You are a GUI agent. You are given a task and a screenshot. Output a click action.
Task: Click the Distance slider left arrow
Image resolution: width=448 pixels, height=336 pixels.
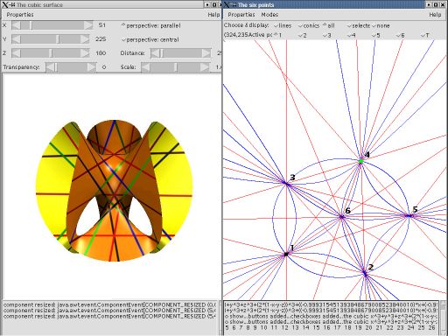pyautogui.click(x=155, y=53)
